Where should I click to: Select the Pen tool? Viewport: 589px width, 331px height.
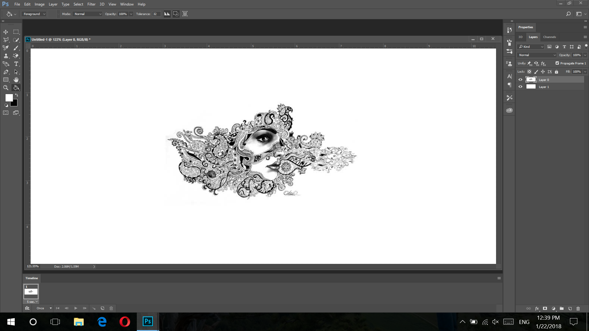6,72
